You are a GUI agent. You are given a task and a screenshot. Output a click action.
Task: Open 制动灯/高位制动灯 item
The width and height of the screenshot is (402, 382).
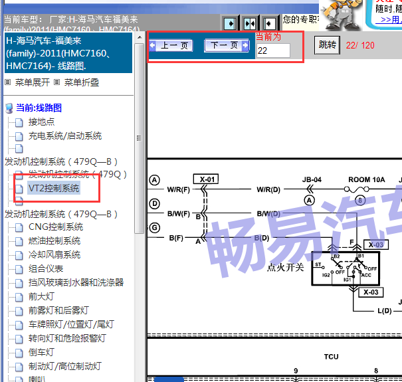(x=65, y=366)
